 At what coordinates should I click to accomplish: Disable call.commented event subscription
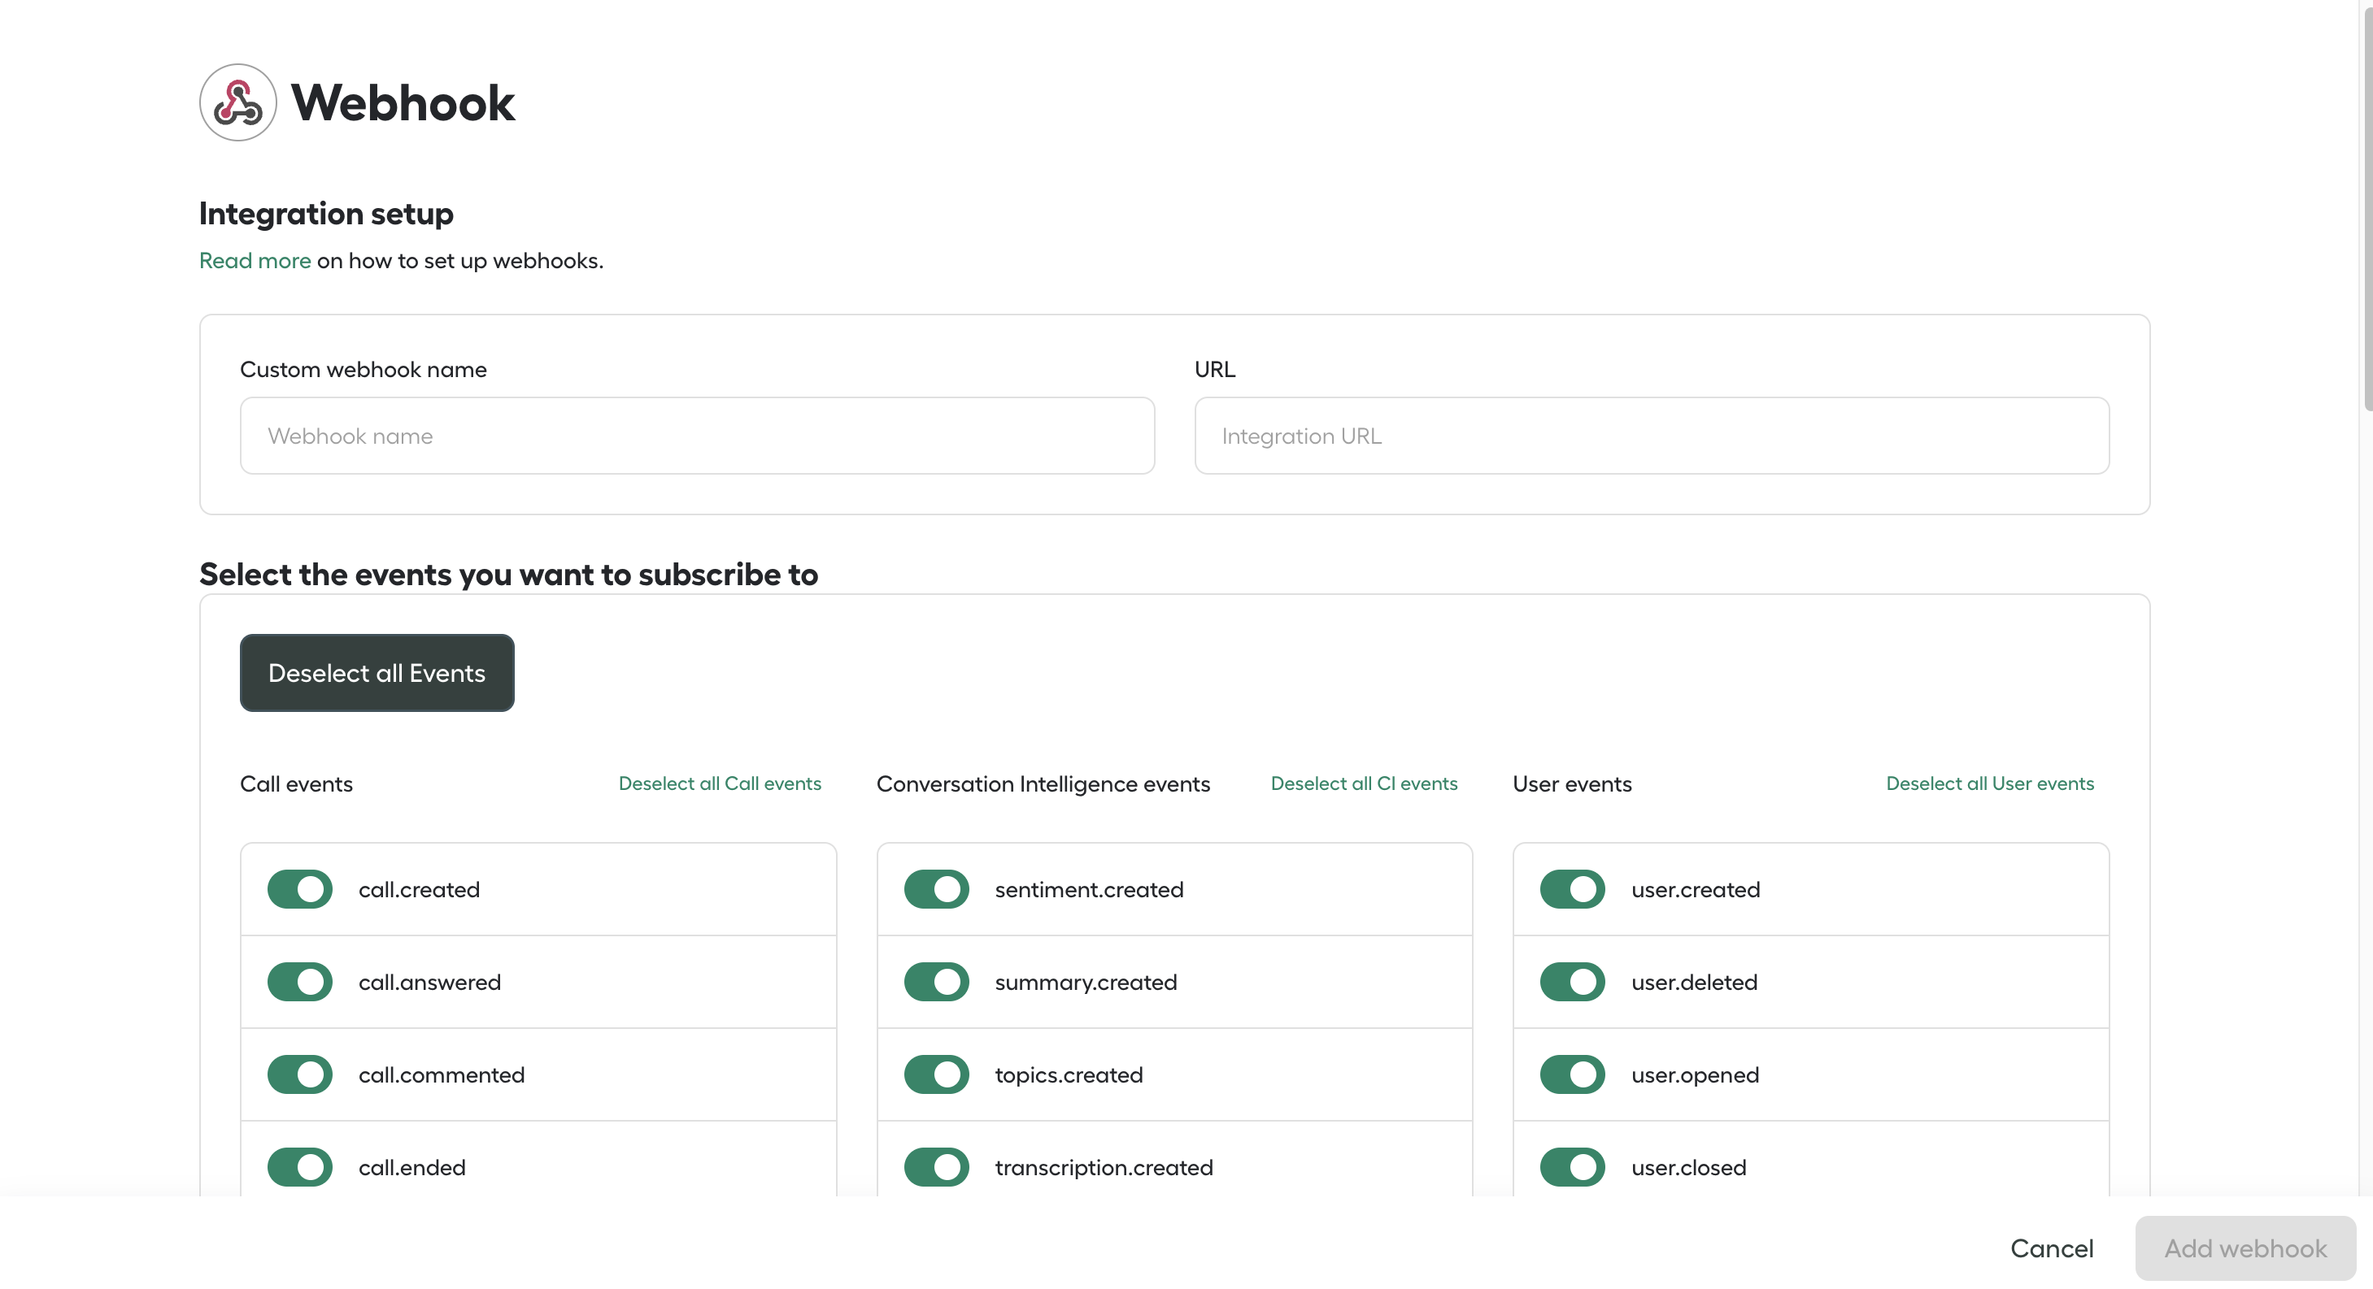pyautogui.click(x=298, y=1074)
